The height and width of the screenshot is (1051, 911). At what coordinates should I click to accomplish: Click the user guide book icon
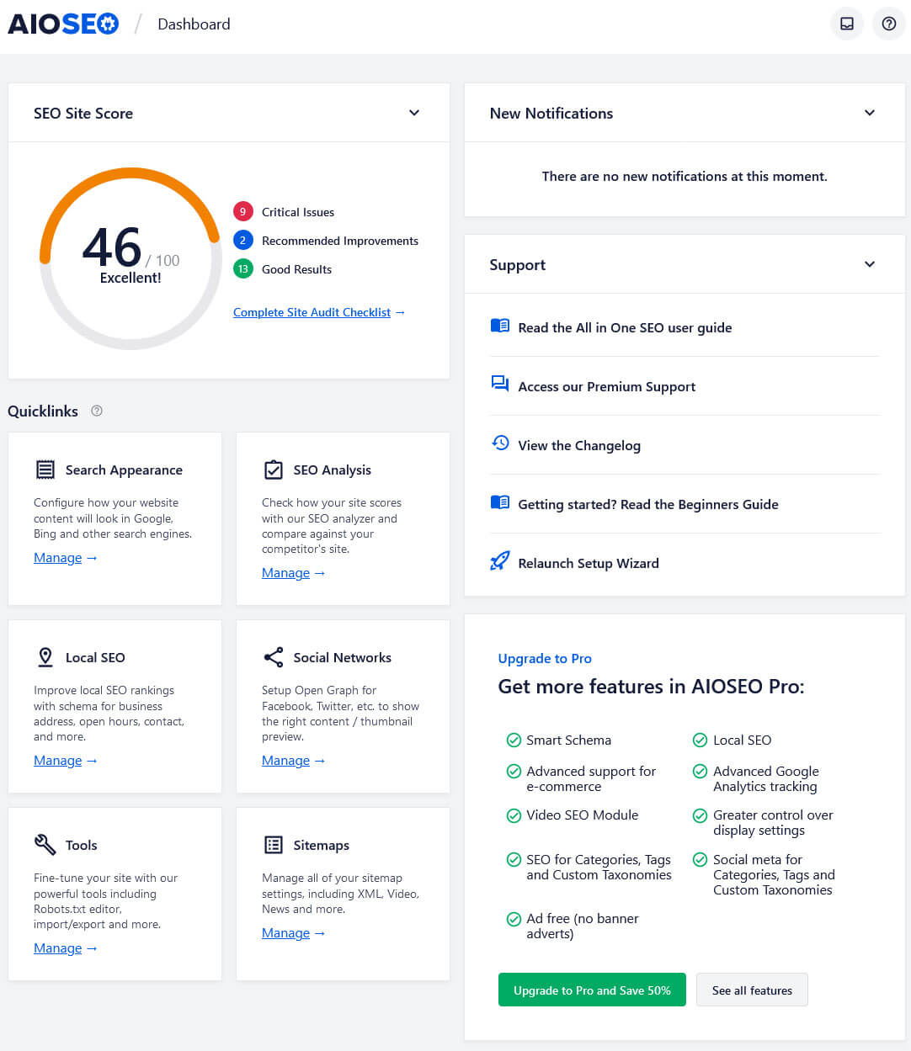coord(500,325)
